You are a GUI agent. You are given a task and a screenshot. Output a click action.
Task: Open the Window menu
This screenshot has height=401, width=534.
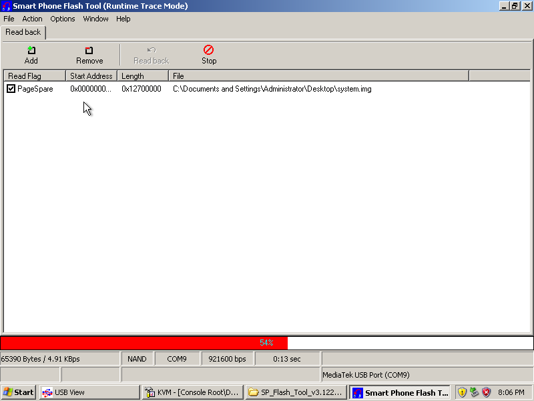tap(95, 19)
